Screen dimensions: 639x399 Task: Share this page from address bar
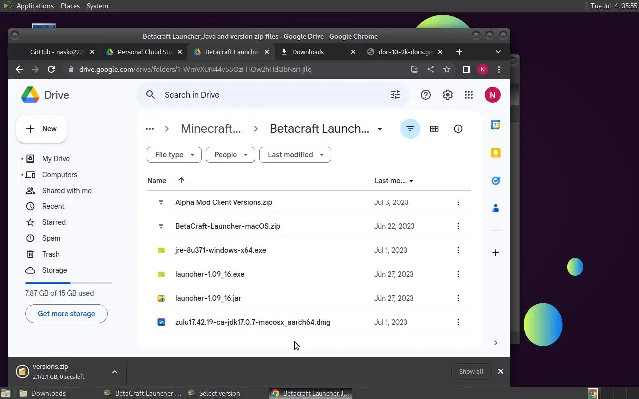[x=431, y=69]
